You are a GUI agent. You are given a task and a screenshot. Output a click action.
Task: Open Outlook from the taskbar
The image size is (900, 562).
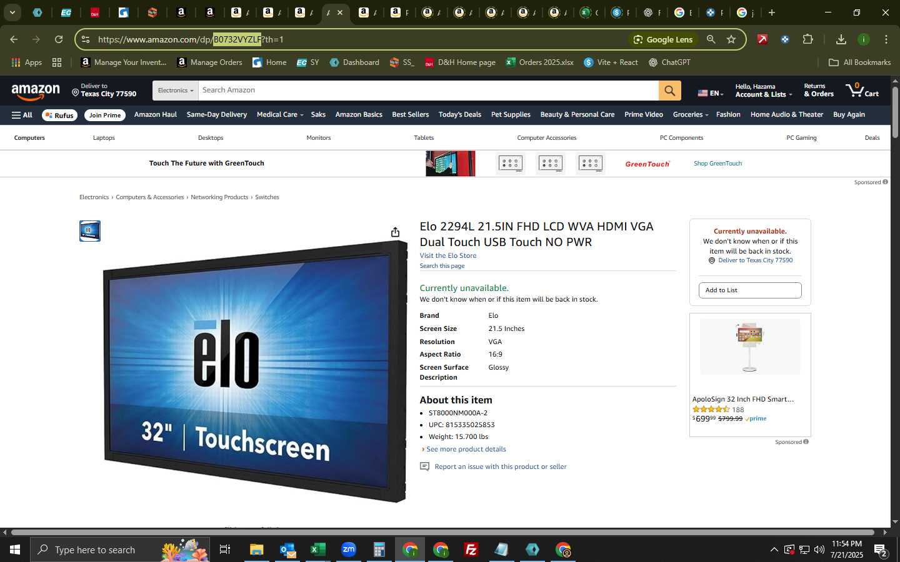pos(287,550)
